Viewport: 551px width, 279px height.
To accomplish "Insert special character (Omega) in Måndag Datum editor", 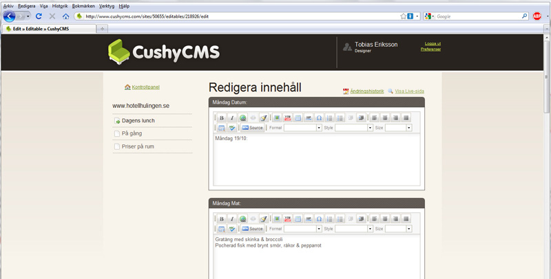I will [x=319, y=118].
